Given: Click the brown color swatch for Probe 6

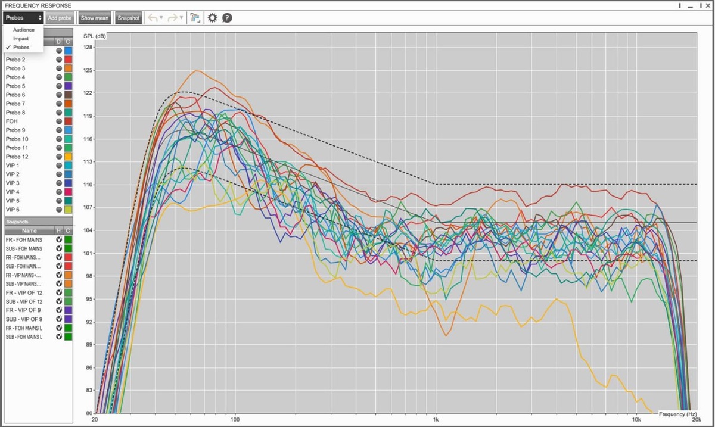Looking at the screenshot, I should click(69, 95).
